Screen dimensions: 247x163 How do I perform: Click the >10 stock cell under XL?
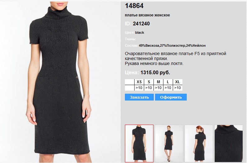pyautogui.click(x=177, y=88)
